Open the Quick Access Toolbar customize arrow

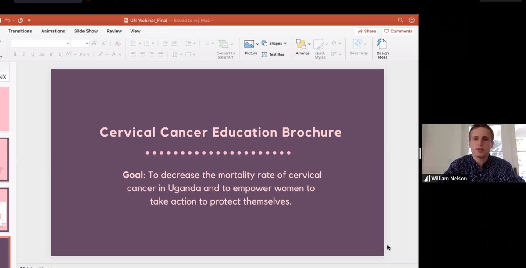29,20
